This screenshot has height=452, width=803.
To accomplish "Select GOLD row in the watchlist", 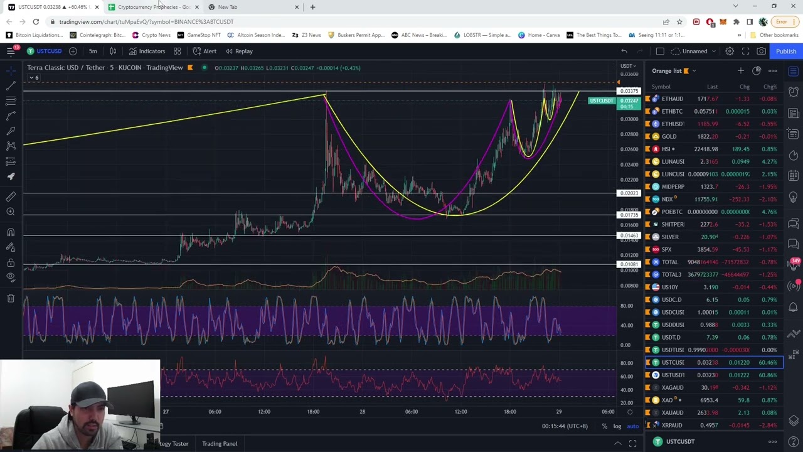I will coord(715,136).
